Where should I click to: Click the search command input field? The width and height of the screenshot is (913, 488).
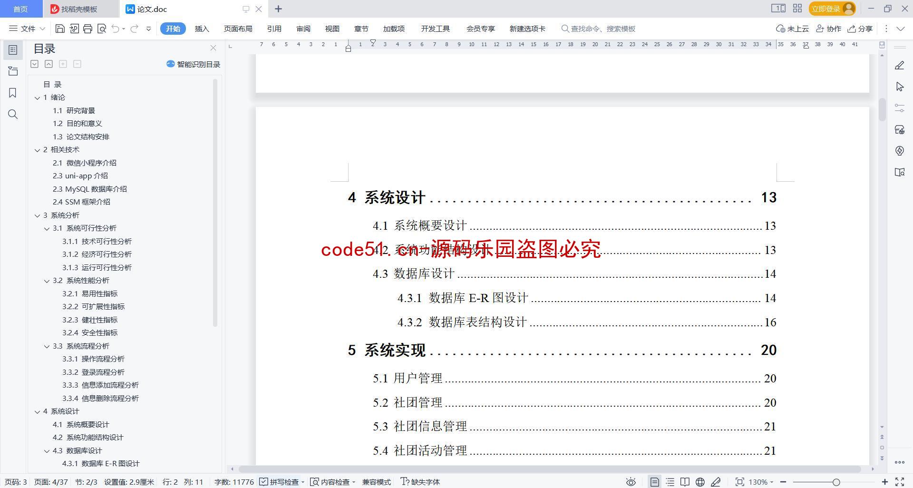coord(603,29)
